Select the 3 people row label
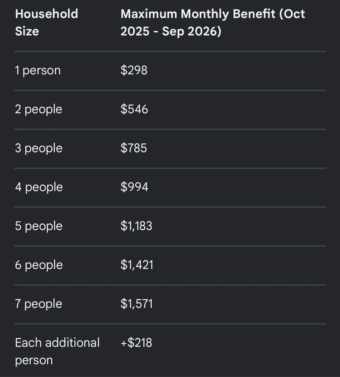Image resolution: width=340 pixels, height=377 pixels. [39, 148]
